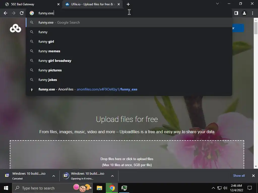Click the blue button at page top right
The image size is (258, 193).
238,28
